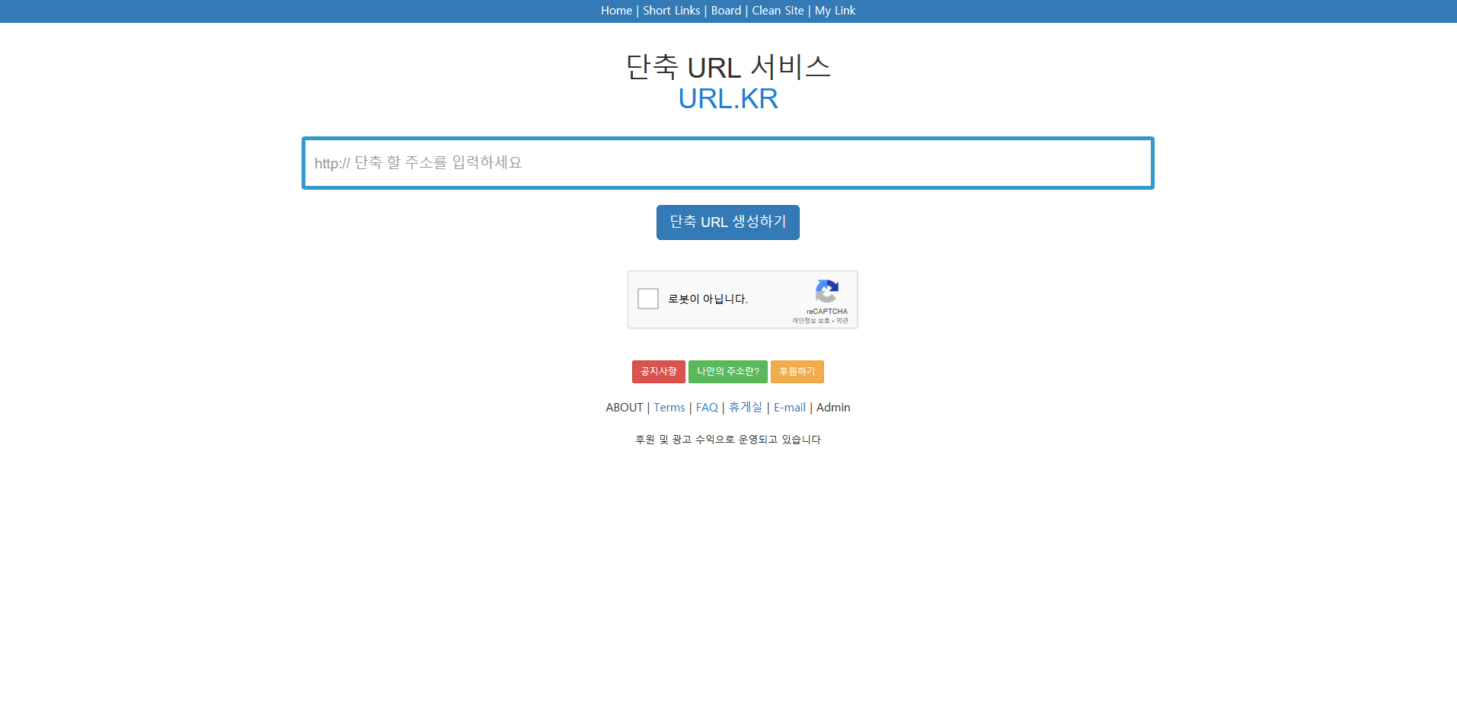Open the Clean Site page
This screenshot has width=1457, height=720.
(777, 11)
